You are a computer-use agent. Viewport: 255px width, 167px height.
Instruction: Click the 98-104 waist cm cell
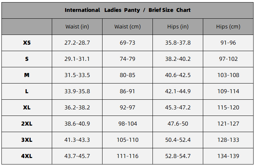point(127,123)
